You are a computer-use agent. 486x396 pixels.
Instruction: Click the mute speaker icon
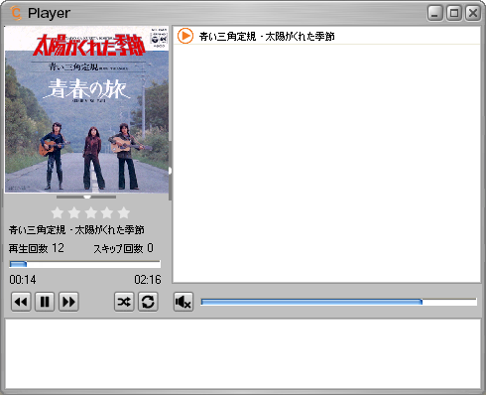pos(183,302)
